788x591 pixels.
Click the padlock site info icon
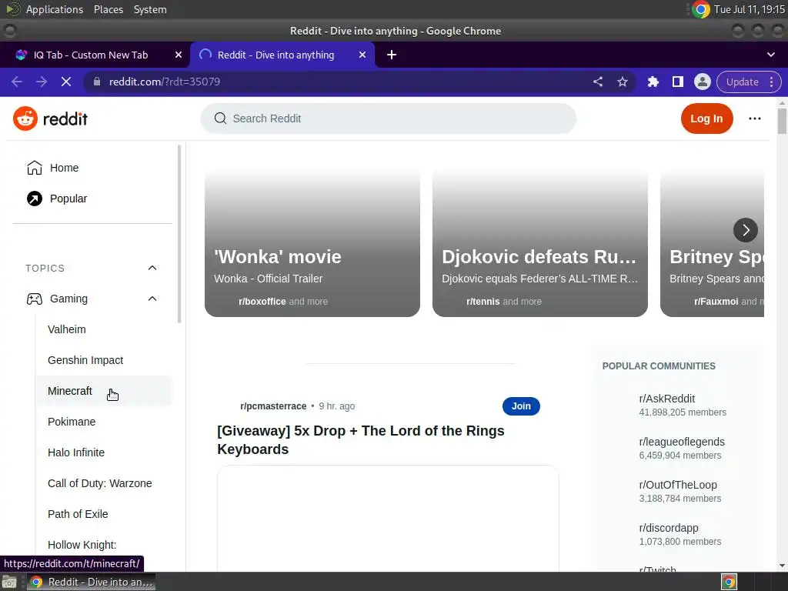coord(97,82)
